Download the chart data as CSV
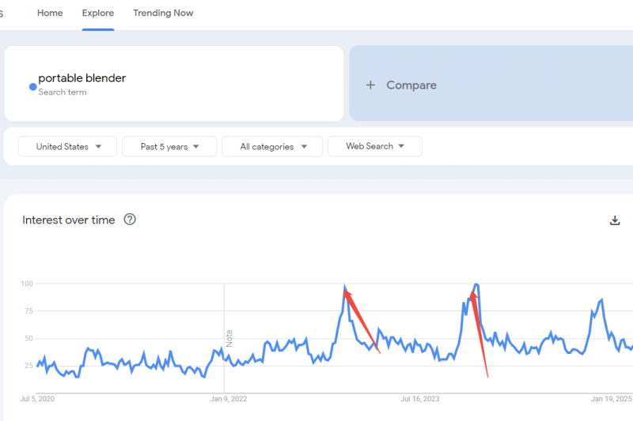Screen dimensions: 633x421 615,220
